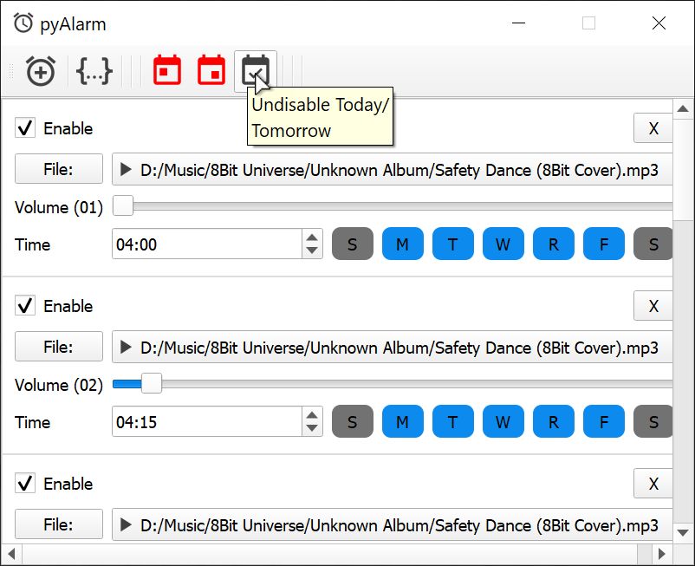Delete the first alarm with X button
Image resolution: width=695 pixels, height=566 pixels.
coord(653,128)
